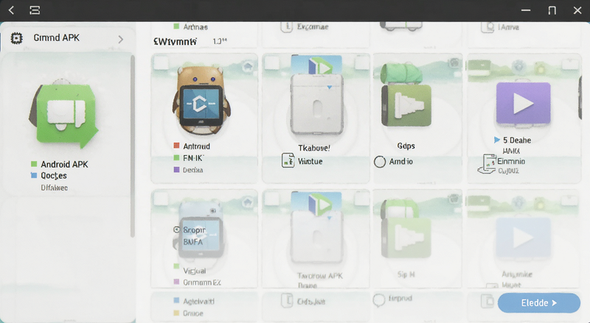
Task: Select the red Antroud legend item
Action: point(192,146)
